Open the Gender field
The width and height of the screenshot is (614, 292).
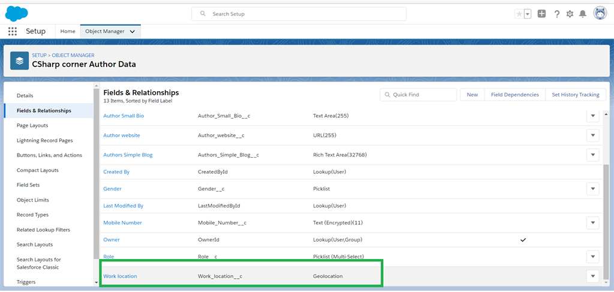tap(112, 189)
